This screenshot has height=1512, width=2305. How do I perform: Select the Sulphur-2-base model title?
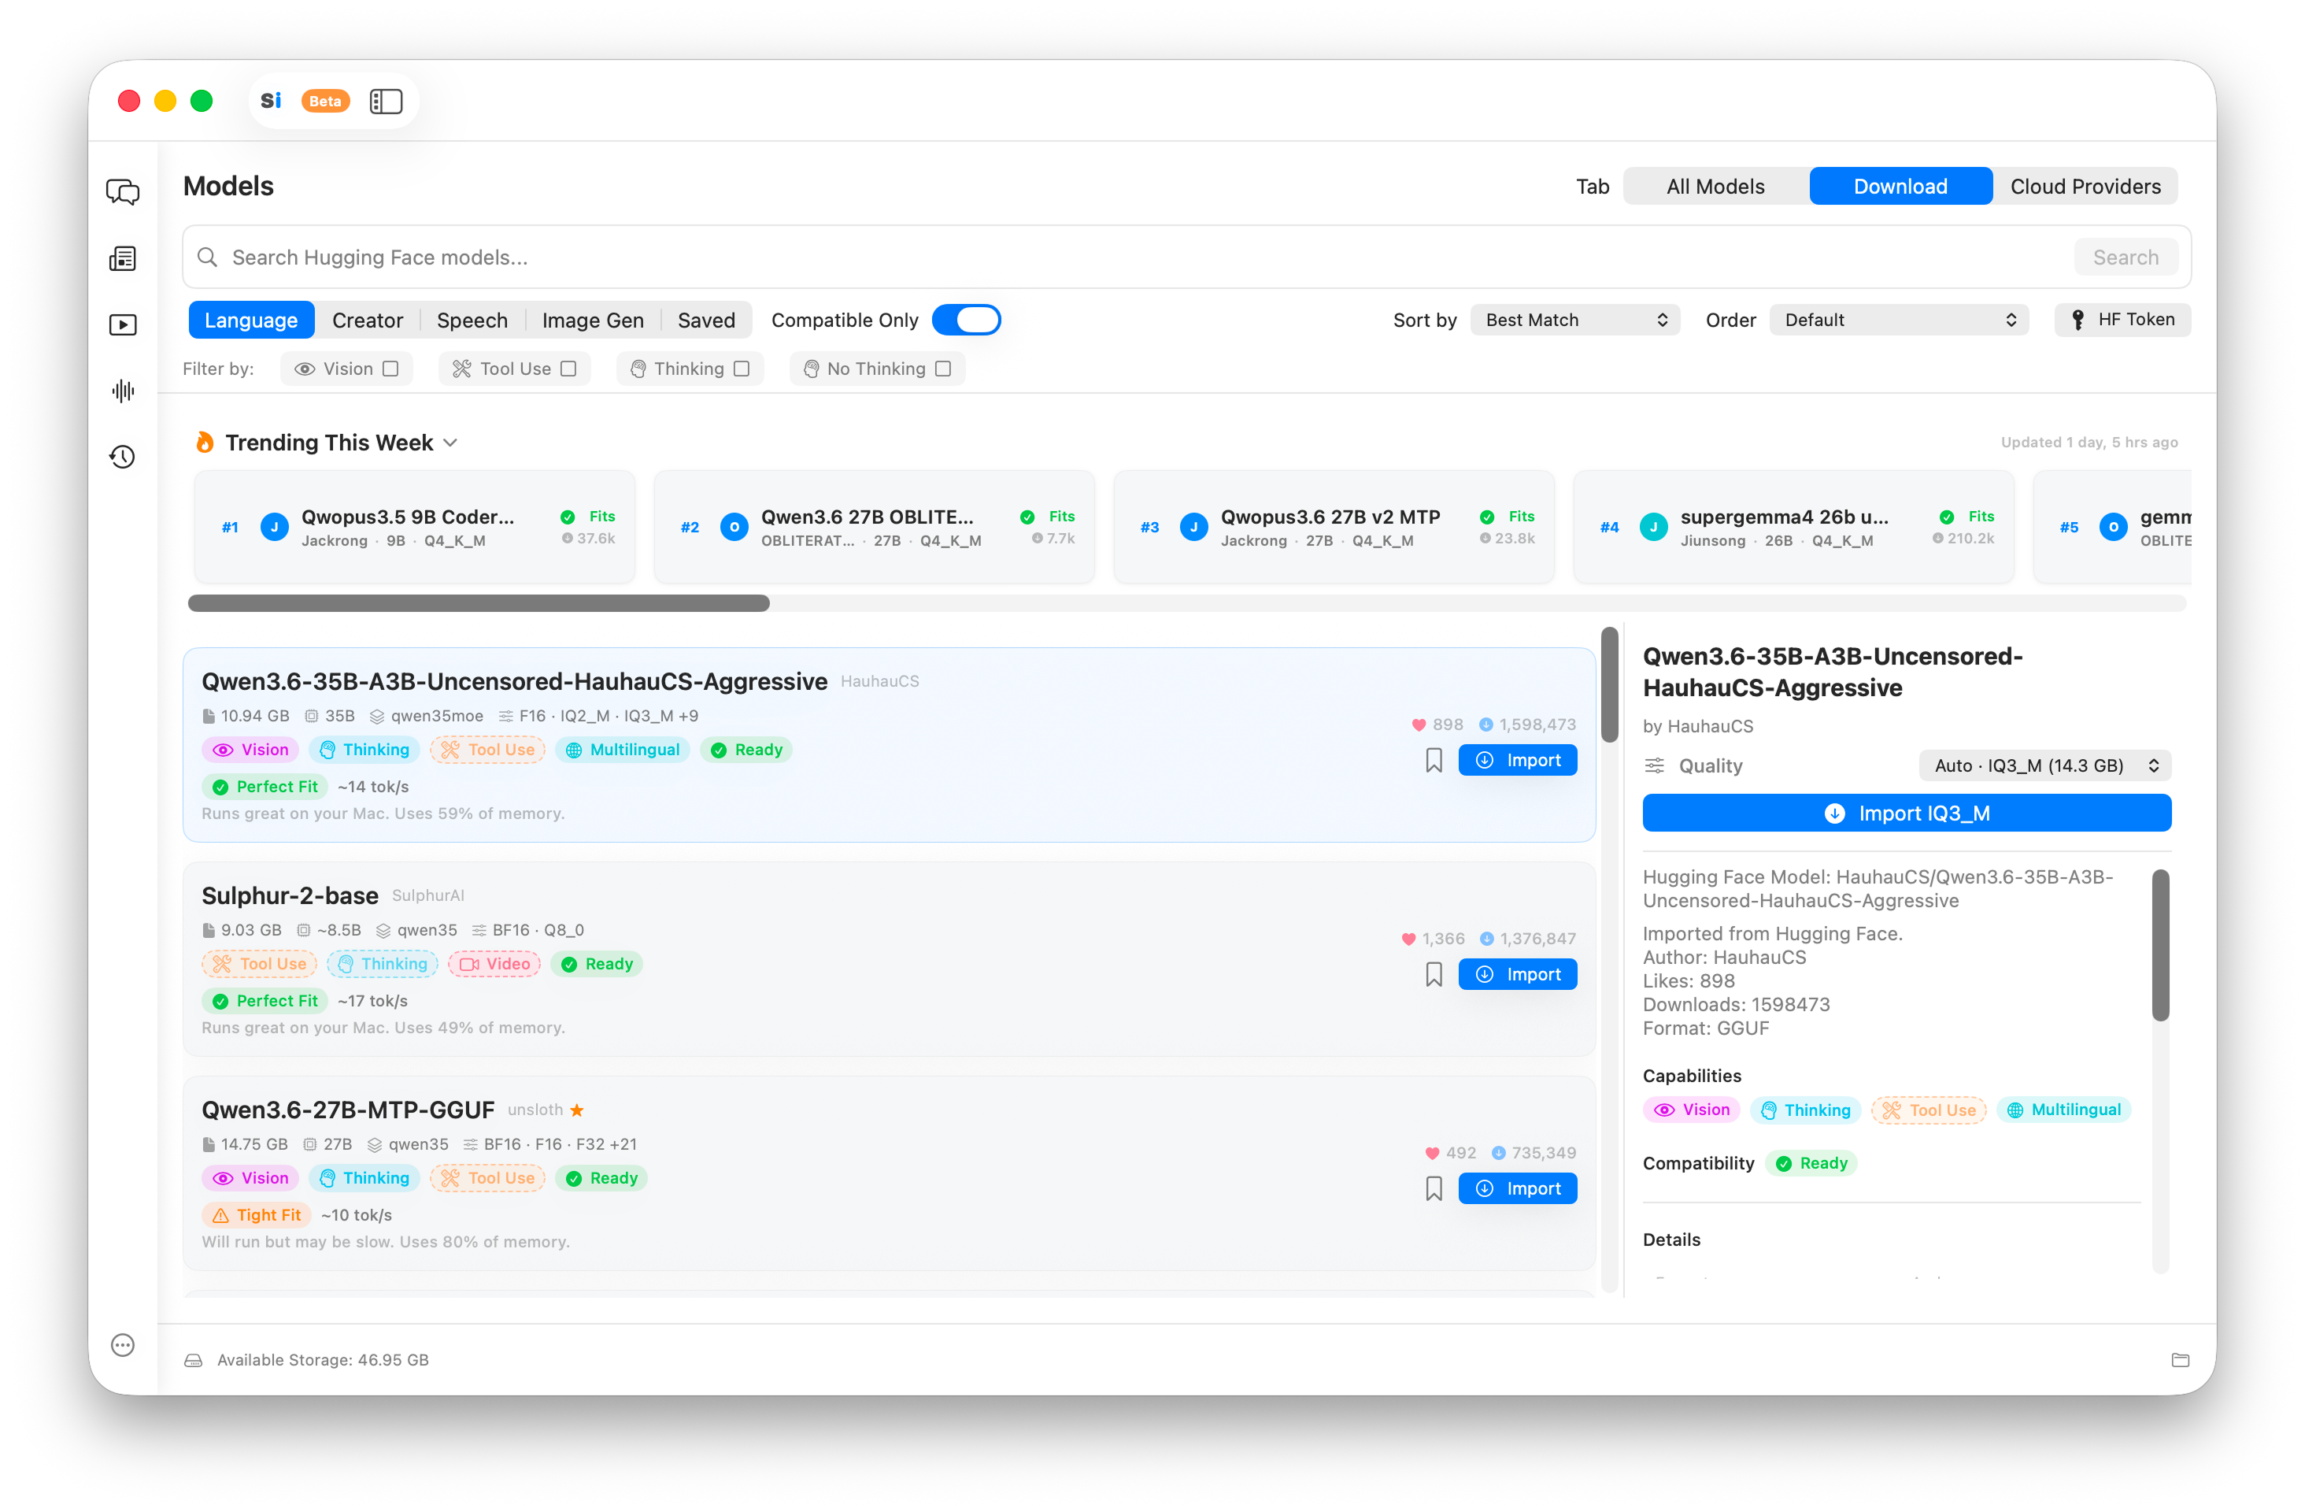point(290,895)
